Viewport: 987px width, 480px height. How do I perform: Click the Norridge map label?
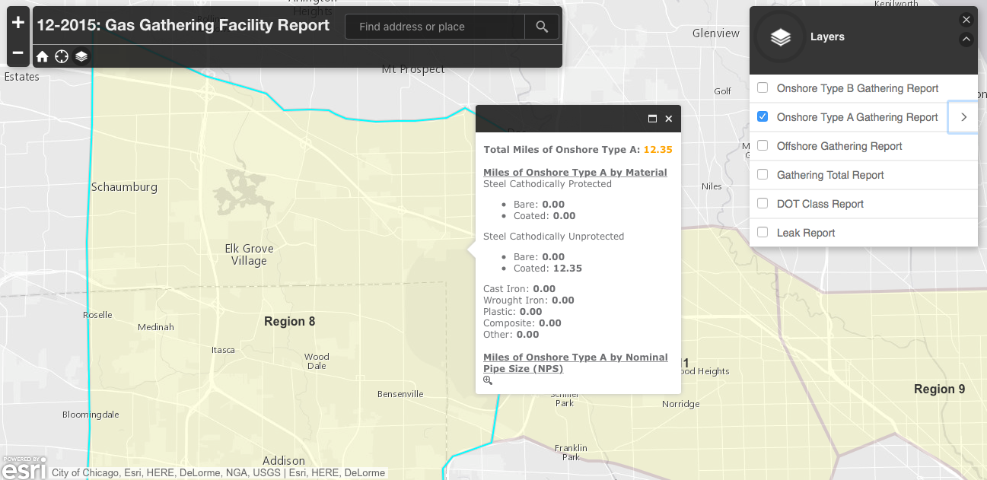pos(680,404)
